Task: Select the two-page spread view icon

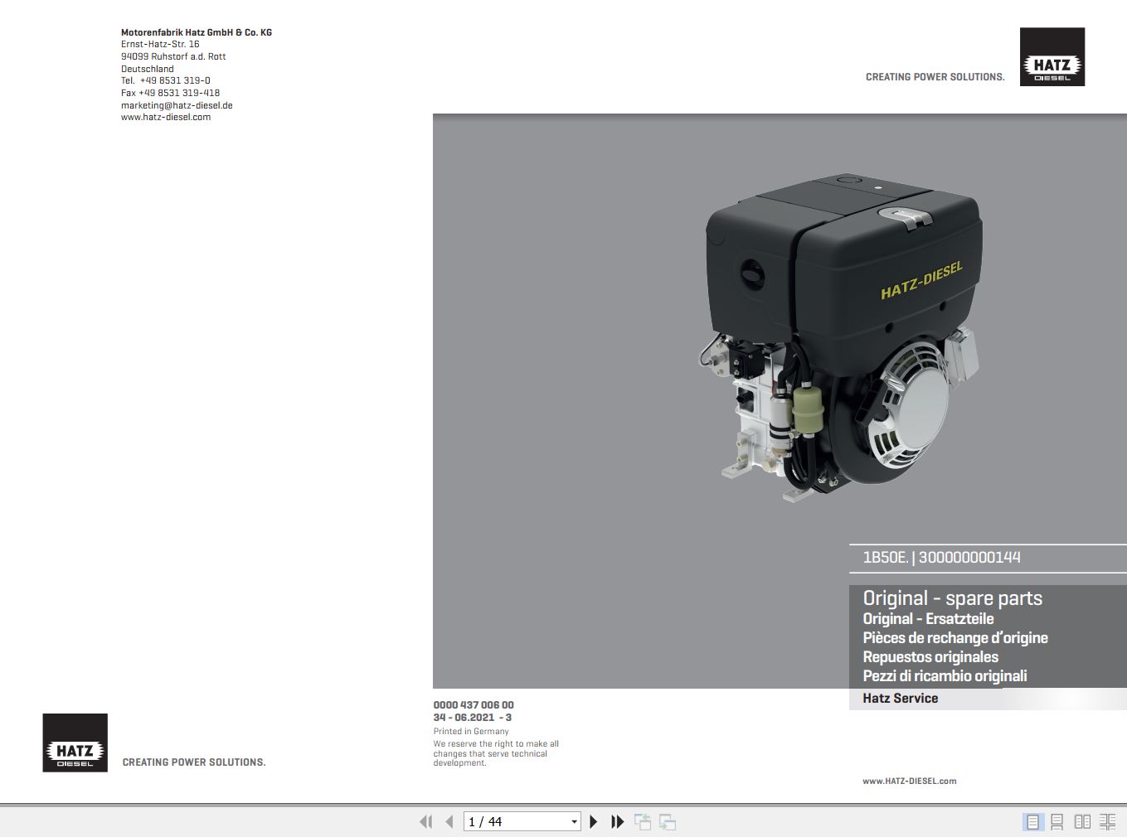Action: point(1083,822)
